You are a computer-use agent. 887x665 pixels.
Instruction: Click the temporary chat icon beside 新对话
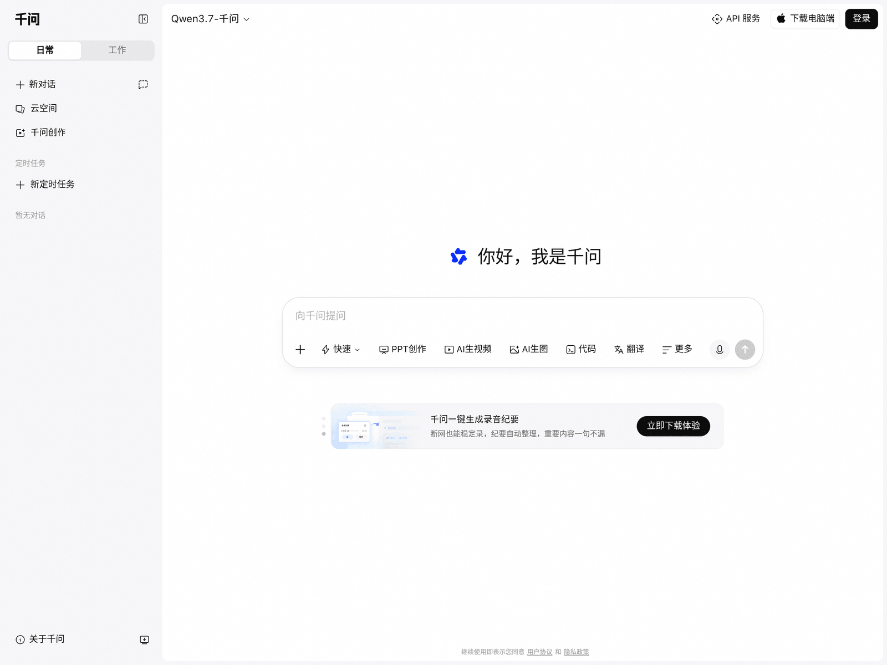143,85
